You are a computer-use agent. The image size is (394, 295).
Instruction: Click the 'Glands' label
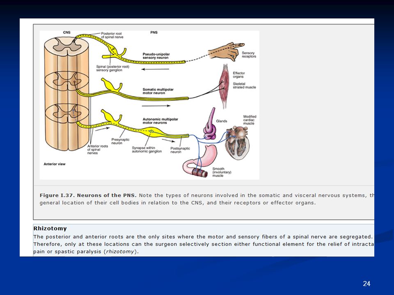point(221,121)
